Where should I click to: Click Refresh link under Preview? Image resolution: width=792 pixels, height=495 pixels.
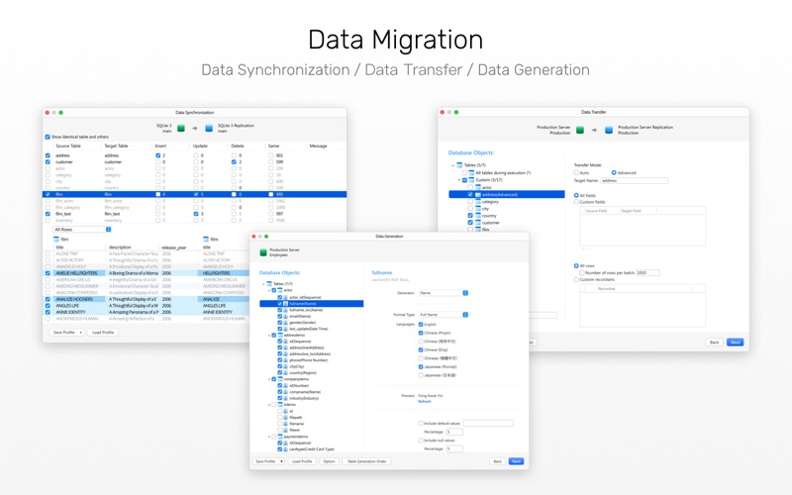pyautogui.click(x=425, y=402)
